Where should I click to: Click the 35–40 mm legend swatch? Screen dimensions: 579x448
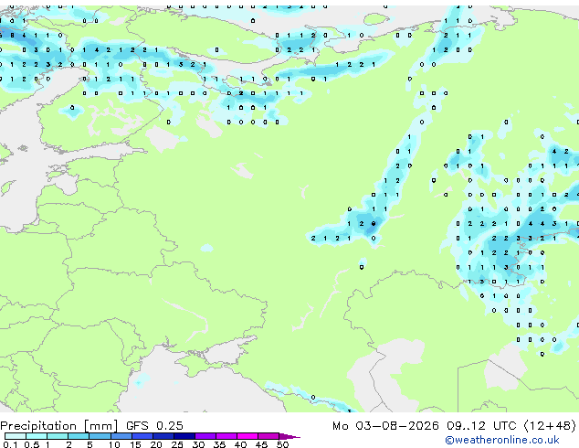[x=226, y=436]
